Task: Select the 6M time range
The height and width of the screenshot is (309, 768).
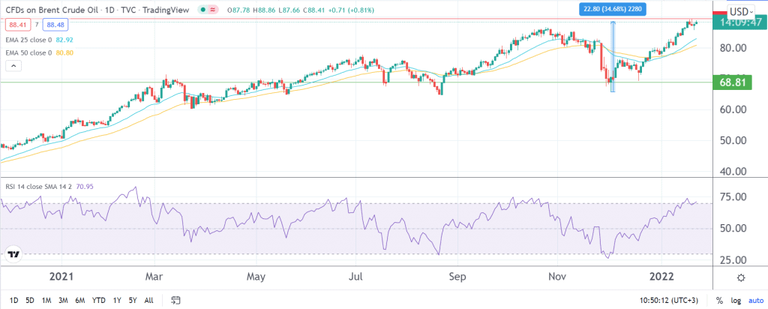Action: coord(79,300)
